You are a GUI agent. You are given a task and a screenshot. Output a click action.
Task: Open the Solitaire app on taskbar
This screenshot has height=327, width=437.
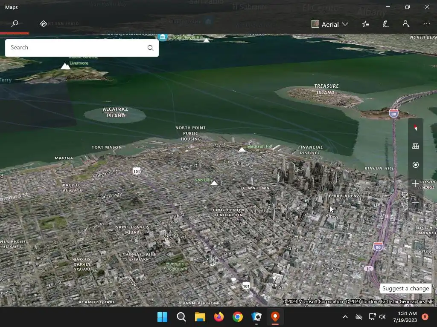pos(256,317)
